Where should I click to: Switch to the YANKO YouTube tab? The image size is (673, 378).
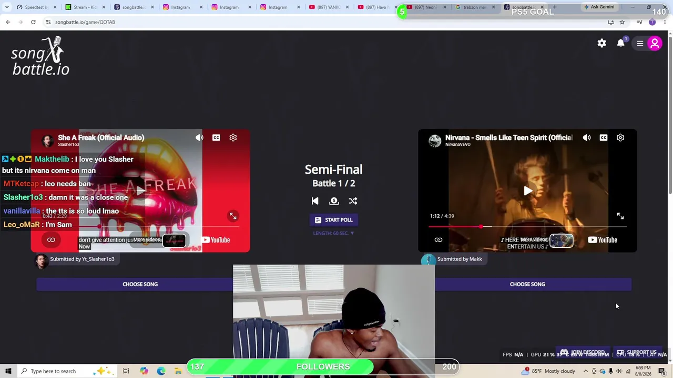[x=328, y=7]
